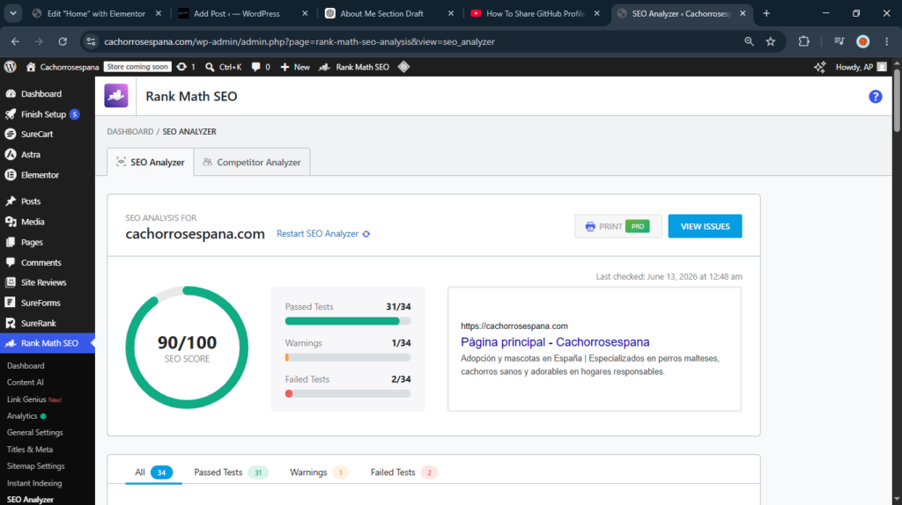Bookmark this page with star icon

[771, 41]
